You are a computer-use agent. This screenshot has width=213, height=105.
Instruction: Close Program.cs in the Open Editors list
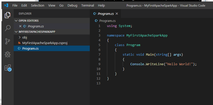pyautogui.click(x=20, y=26)
